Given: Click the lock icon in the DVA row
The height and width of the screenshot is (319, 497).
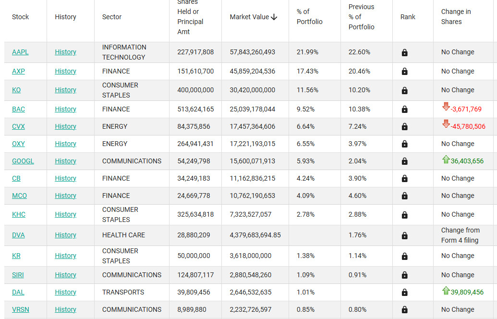Looking at the screenshot, I should 404,235.
